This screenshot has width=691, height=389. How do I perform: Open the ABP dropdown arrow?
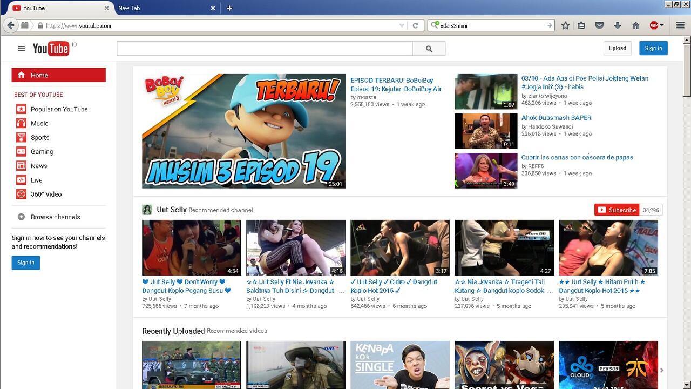point(662,25)
